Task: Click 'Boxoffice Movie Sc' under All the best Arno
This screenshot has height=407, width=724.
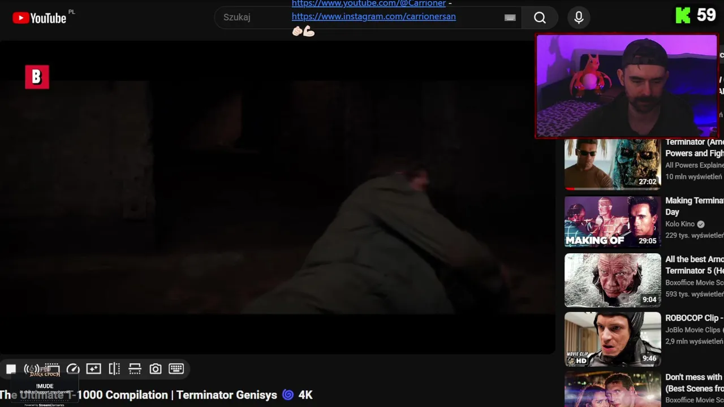Action: point(695,283)
